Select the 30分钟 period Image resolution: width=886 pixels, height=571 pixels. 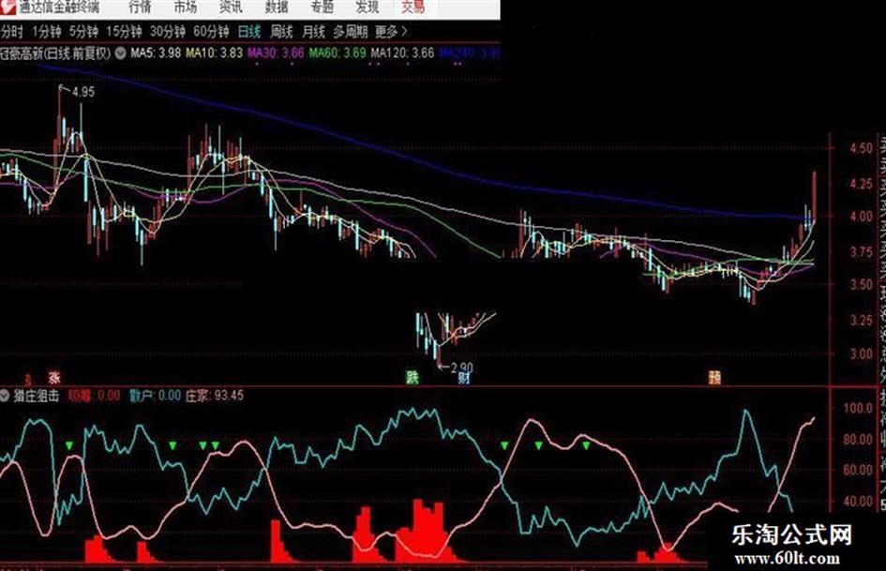click(x=167, y=32)
